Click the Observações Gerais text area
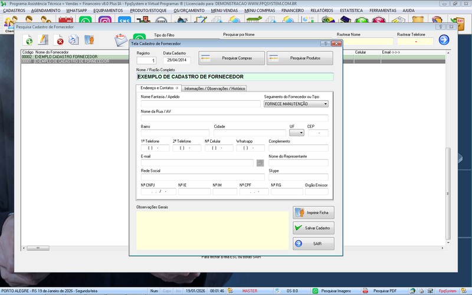This screenshot has height=295, width=472. click(x=212, y=229)
